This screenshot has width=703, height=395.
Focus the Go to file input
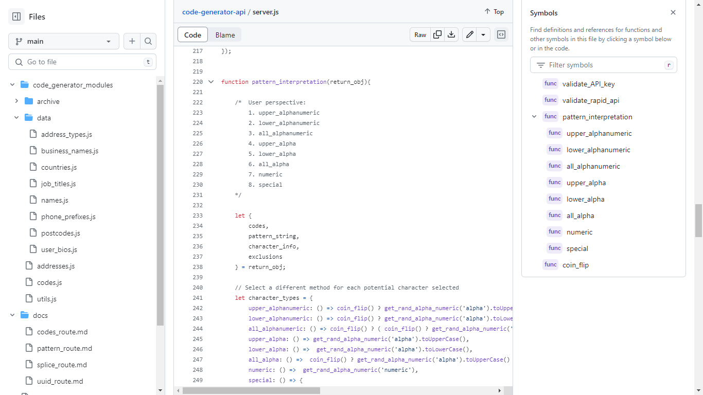82,62
